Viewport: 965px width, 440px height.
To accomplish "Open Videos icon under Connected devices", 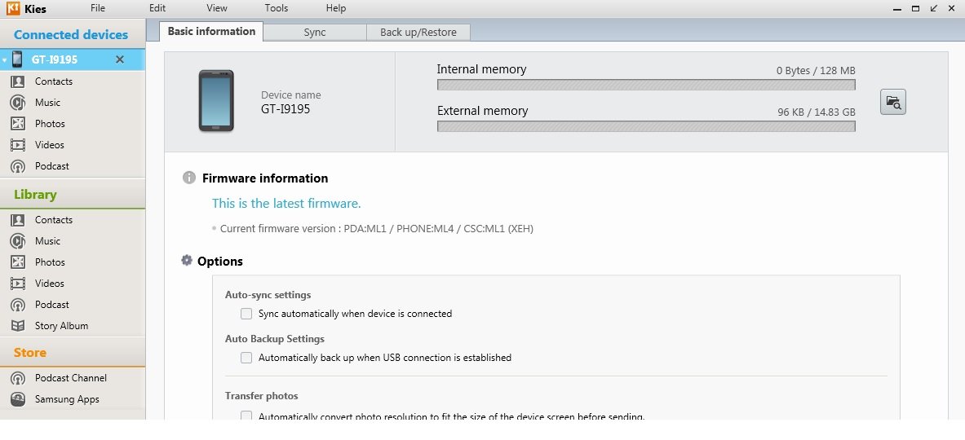I will [18, 145].
